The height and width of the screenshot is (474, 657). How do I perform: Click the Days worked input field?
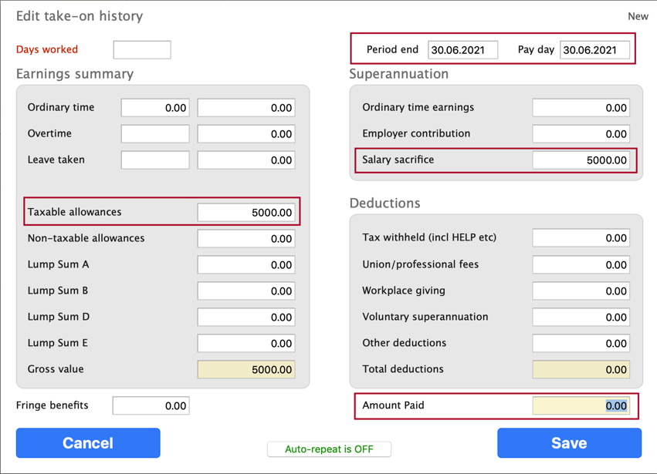[x=142, y=50]
